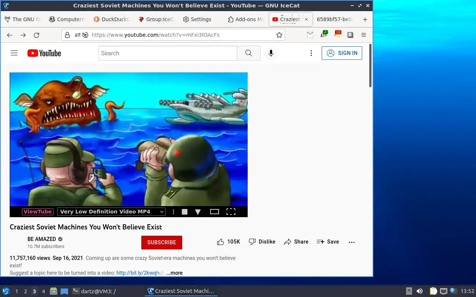476x297 pixels.
Task: Open a new tab with plus button
Action: pyautogui.click(x=365, y=19)
